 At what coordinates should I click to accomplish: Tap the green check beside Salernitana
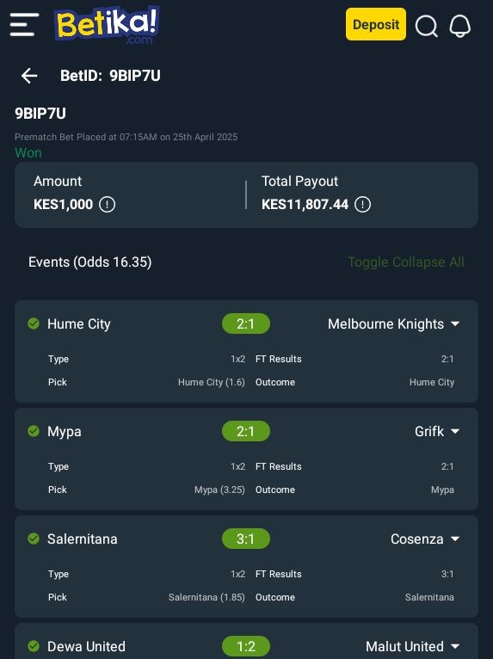click(x=34, y=539)
